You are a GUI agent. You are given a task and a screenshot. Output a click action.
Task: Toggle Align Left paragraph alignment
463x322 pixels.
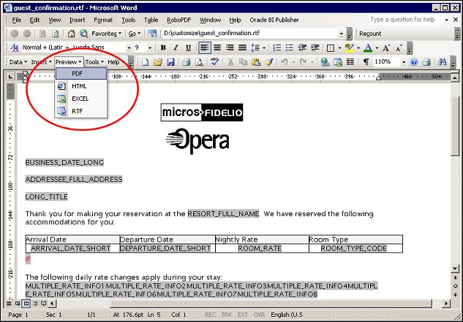tap(205, 47)
